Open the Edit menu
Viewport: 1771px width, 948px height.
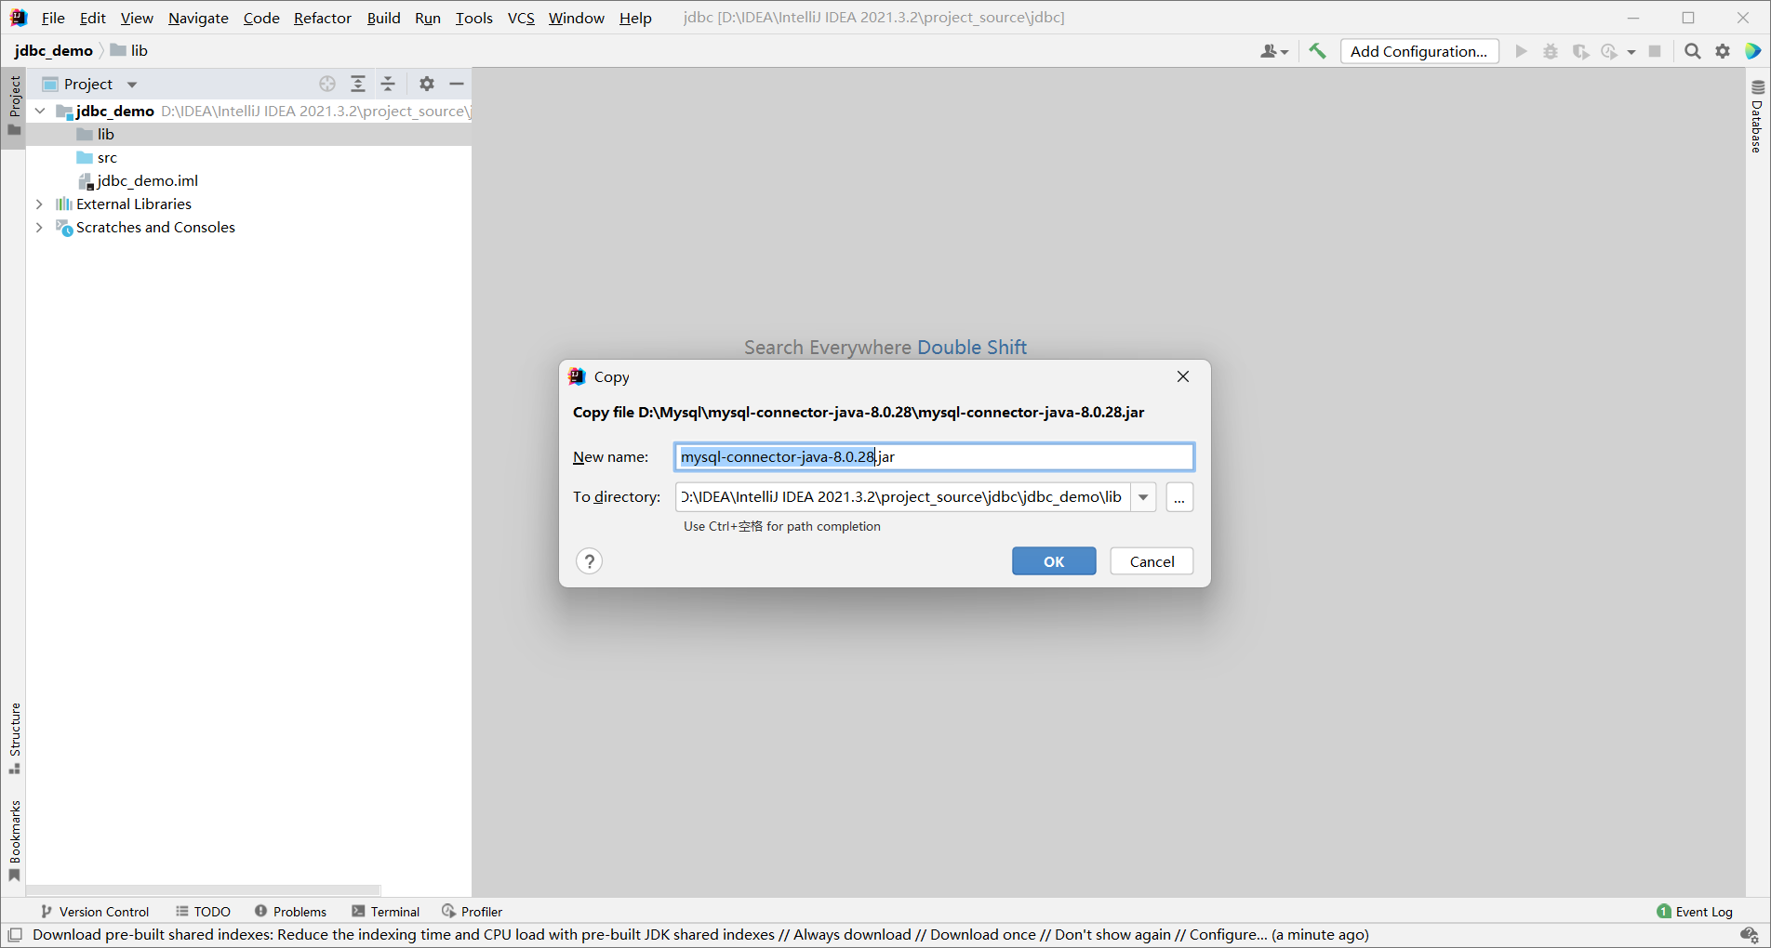[93, 18]
